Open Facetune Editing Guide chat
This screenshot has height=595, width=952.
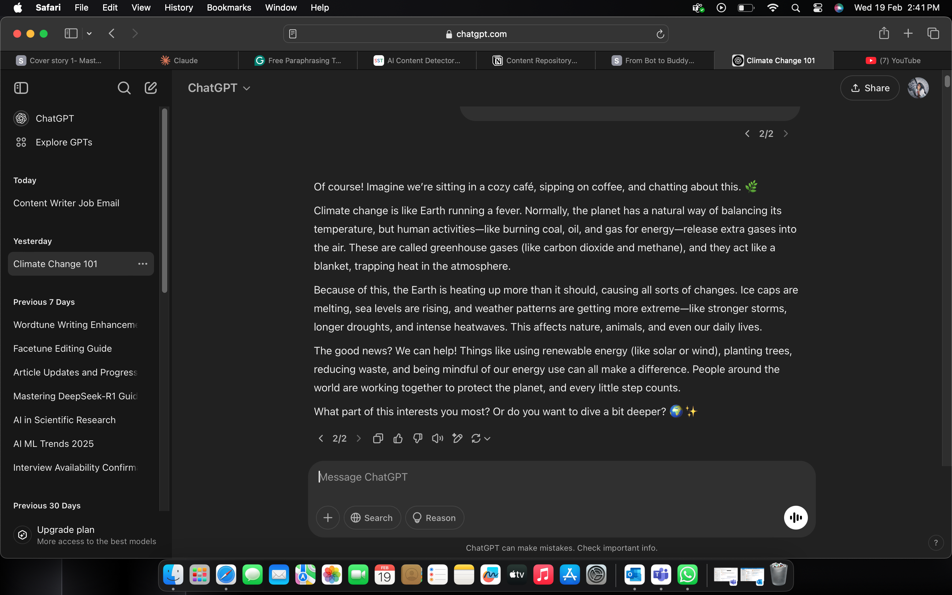pyautogui.click(x=81, y=348)
